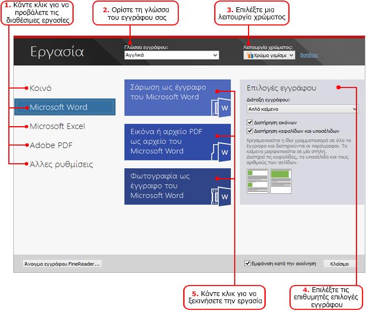
Task: Open the Άλλες ρυθμίσεις category
Action: [x=61, y=164]
